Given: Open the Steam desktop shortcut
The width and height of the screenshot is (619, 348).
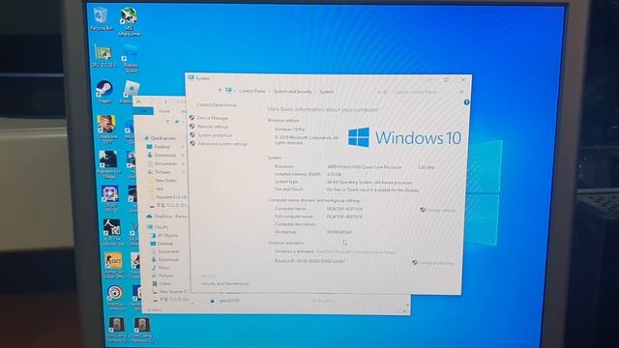Looking at the screenshot, I should pos(104,92).
